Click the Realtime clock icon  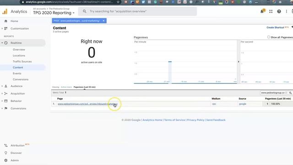pos(6,43)
